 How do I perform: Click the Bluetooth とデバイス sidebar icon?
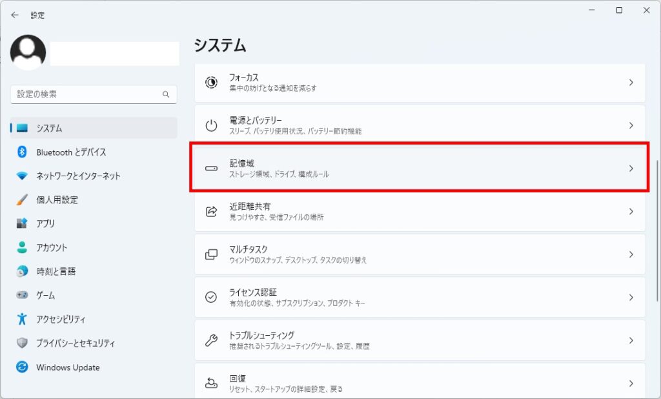[x=22, y=152]
